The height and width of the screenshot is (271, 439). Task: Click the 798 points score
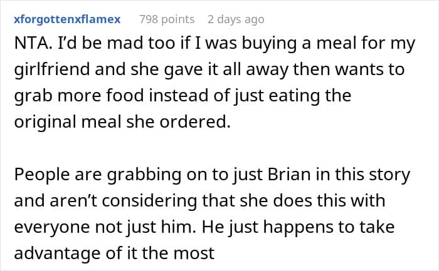click(x=167, y=19)
